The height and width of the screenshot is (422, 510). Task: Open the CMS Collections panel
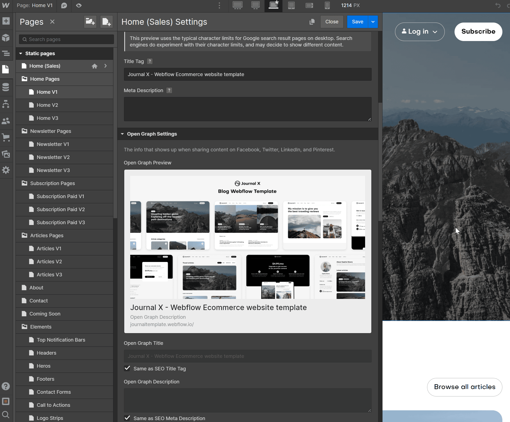[6, 87]
